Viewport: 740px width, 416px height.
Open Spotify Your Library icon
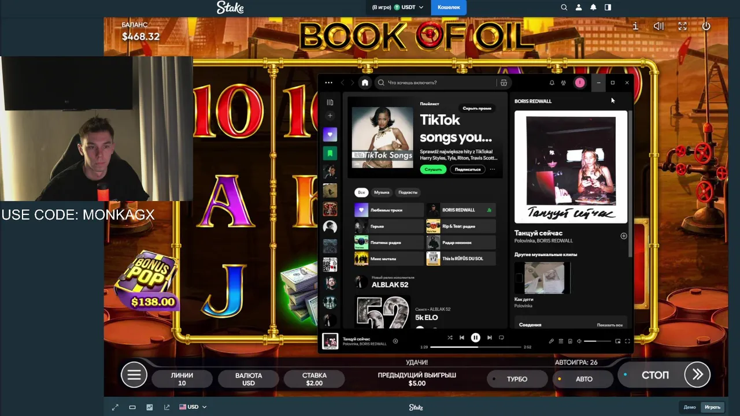[x=330, y=102]
